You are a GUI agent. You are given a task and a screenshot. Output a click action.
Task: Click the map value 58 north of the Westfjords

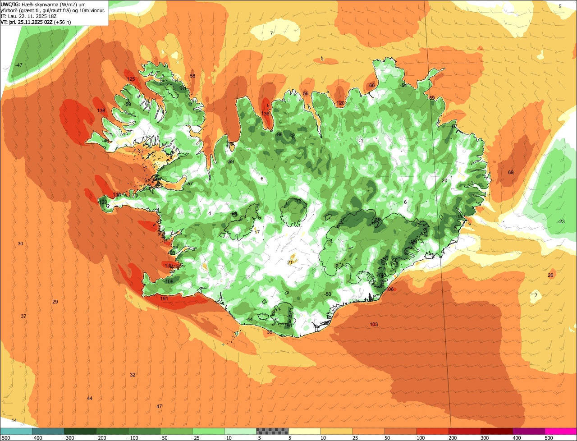(192, 76)
